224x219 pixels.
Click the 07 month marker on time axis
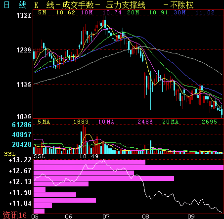click(x=106, y=217)
